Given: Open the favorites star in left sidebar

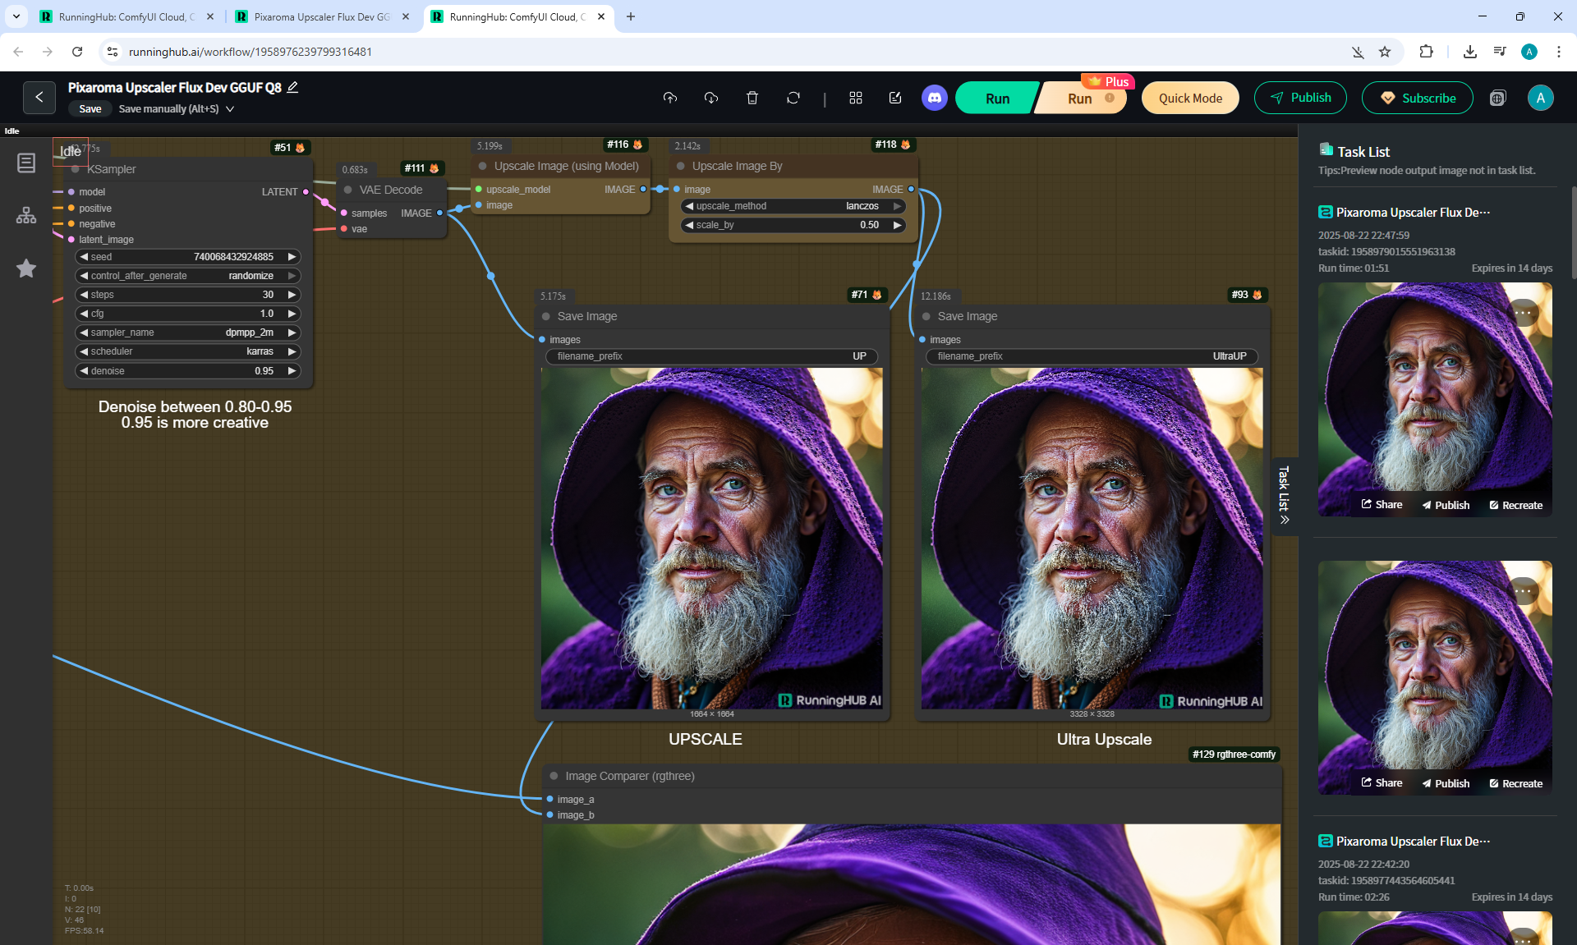Looking at the screenshot, I should click(26, 268).
